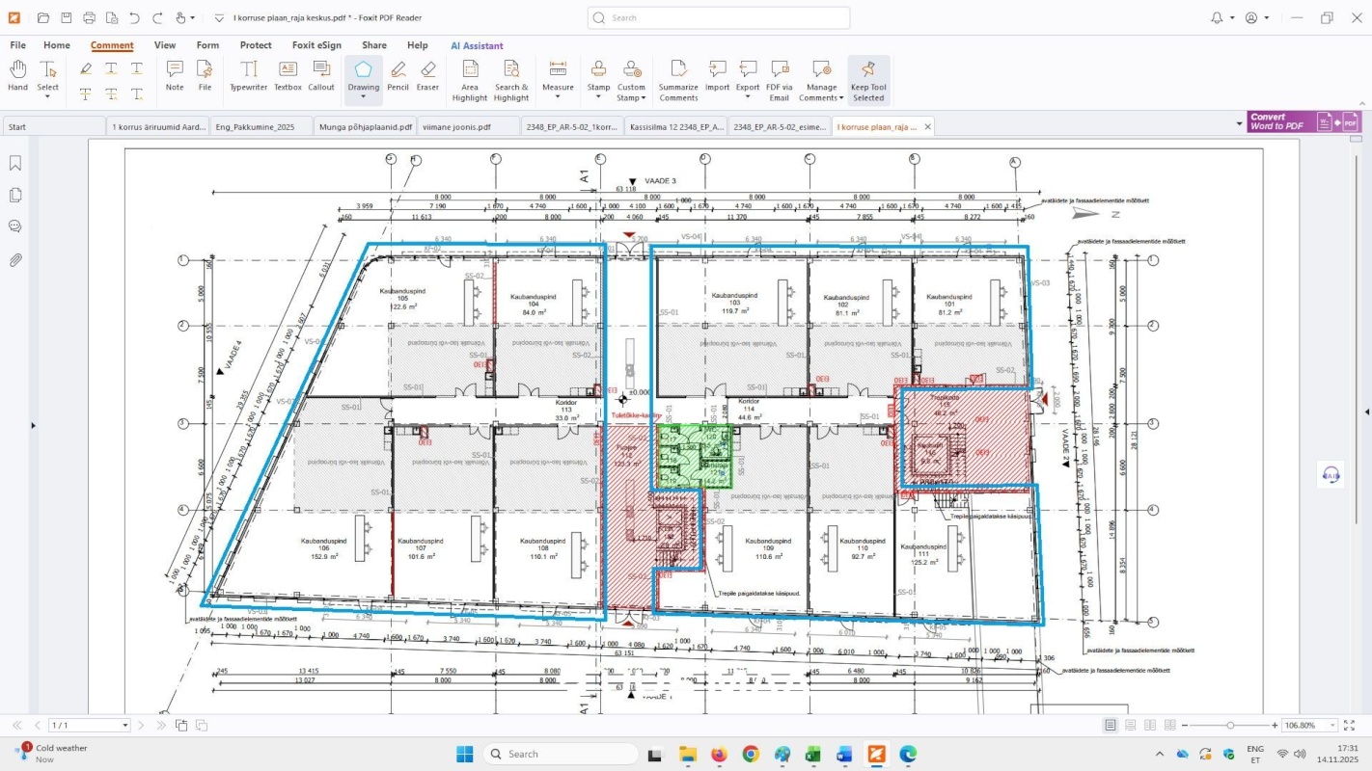The width and height of the screenshot is (1372, 771).
Task: Select the Typewriter tool
Action: point(248,75)
